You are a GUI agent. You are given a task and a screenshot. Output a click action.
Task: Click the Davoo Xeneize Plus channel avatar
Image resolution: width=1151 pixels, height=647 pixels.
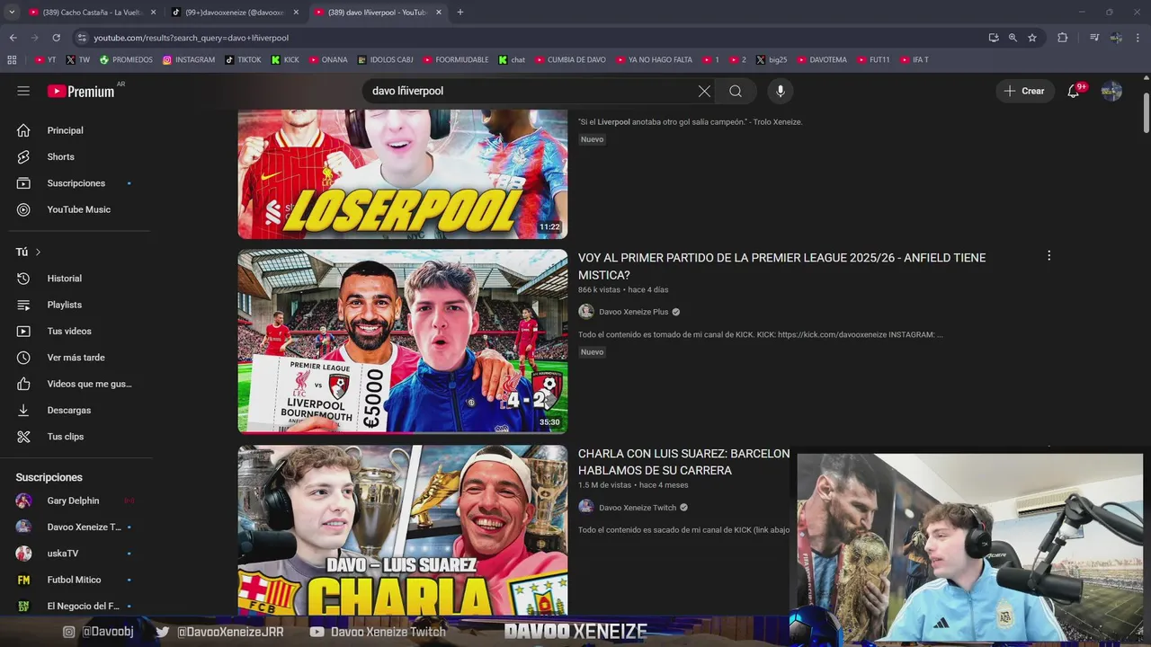pyautogui.click(x=586, y=312)
